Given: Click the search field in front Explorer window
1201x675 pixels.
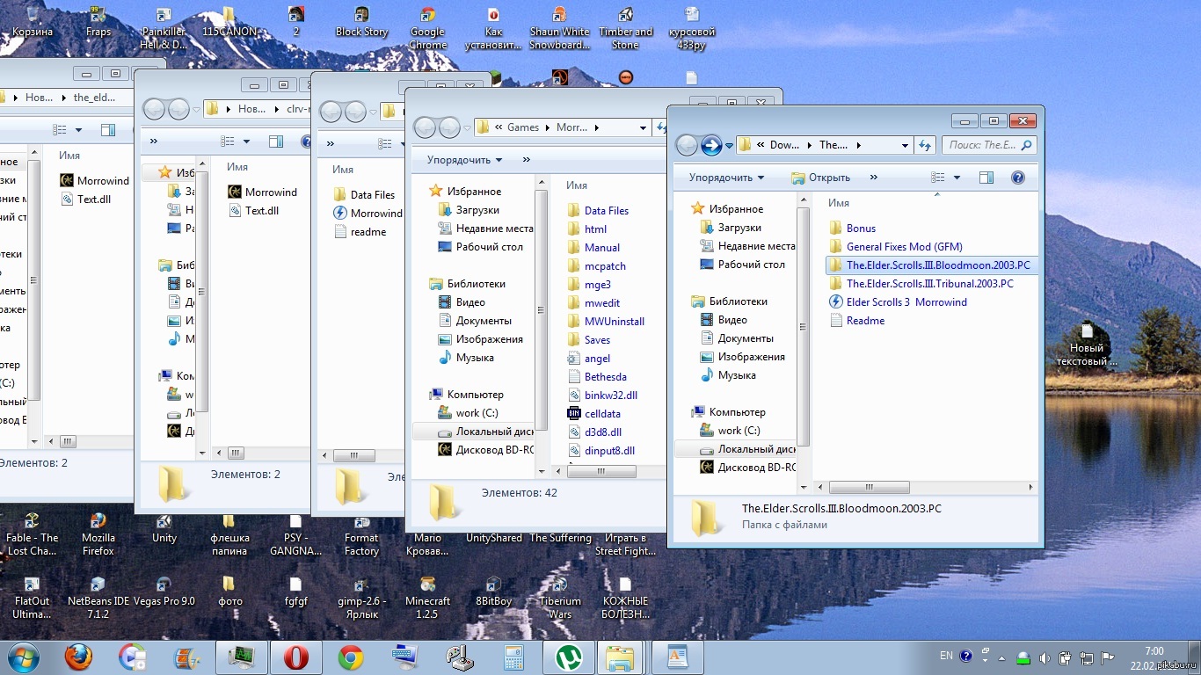Looking at the screenshot, I should coord(989,145).
